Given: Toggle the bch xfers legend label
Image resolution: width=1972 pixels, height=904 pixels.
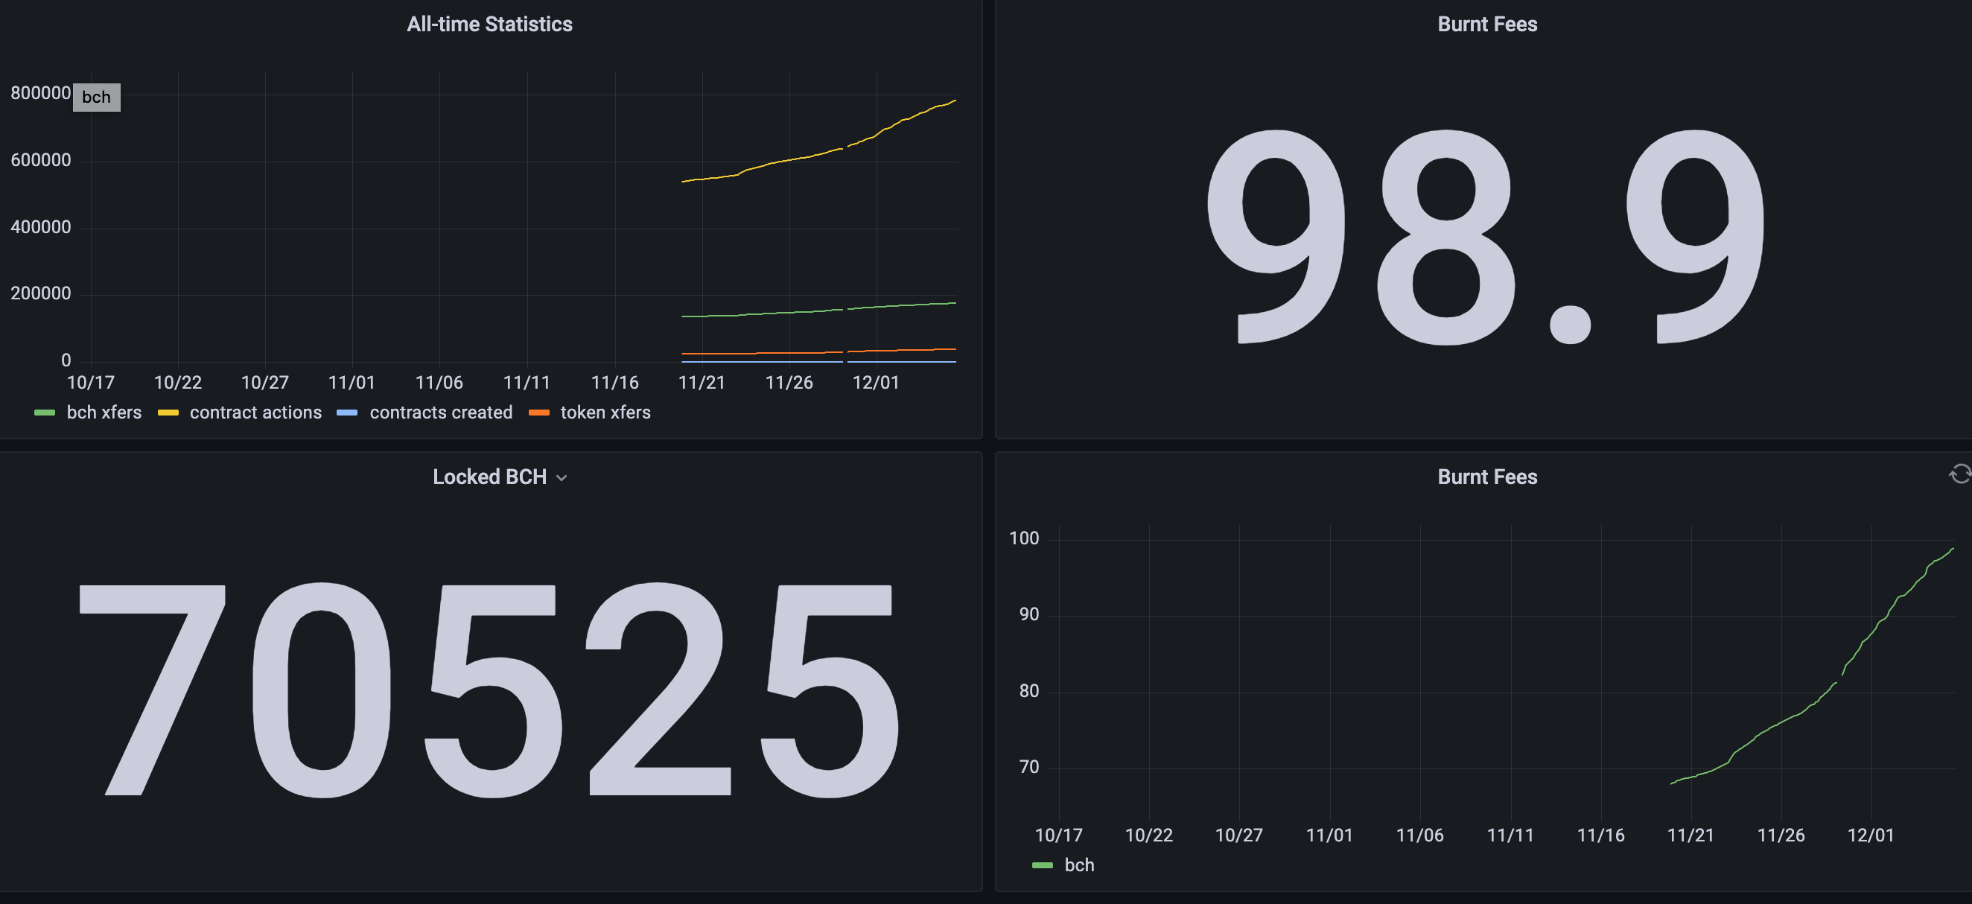Looking at the screenshot, I should pyautogui.click(x=104, y=413).
